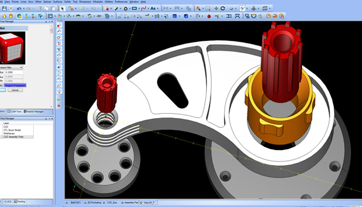This screenshot has width=362, height=207.
Task: Select the arrow pointer selection tool
Action: click(x=63, y=9)
